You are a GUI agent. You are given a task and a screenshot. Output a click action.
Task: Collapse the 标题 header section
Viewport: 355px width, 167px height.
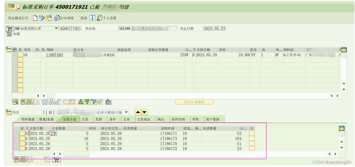pyautogui.click(x=8, y=34)
